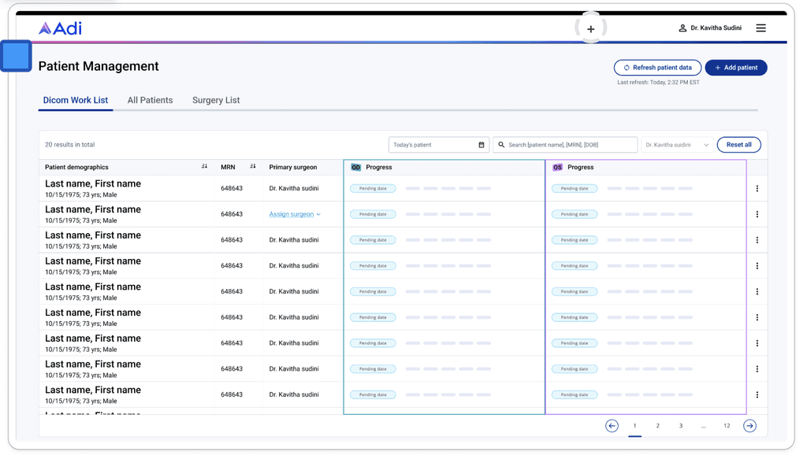Click the Add patient button
The image size is (807, 459).
click(736, 68)
